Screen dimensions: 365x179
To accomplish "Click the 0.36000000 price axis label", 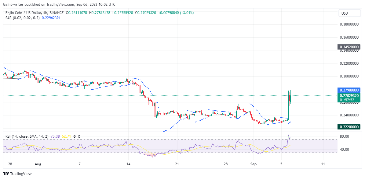I will tap(349, 37).
